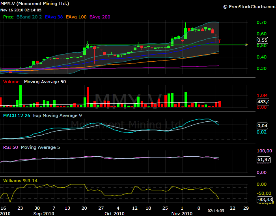Select the horizontal line's left anchor handle

[x=88, y=45]
